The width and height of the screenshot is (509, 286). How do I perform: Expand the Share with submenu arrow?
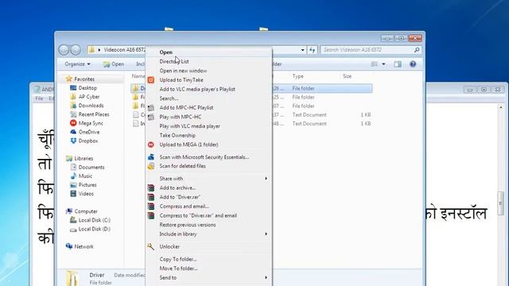(x=266, y=179)
